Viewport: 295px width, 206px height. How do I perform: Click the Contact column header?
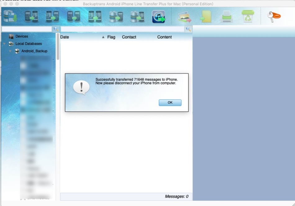point(129,37)
